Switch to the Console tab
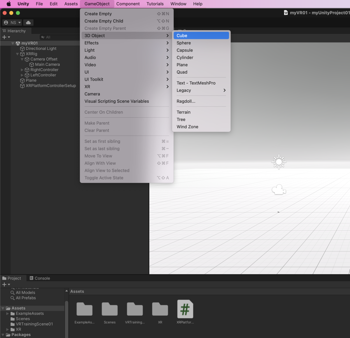The width and height of the screenshot is (350, 338). (40, 278)
